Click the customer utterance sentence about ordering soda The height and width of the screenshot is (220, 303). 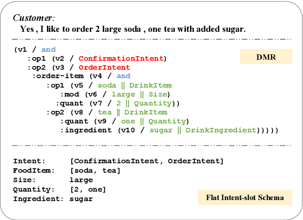click(x=133, y=29)
